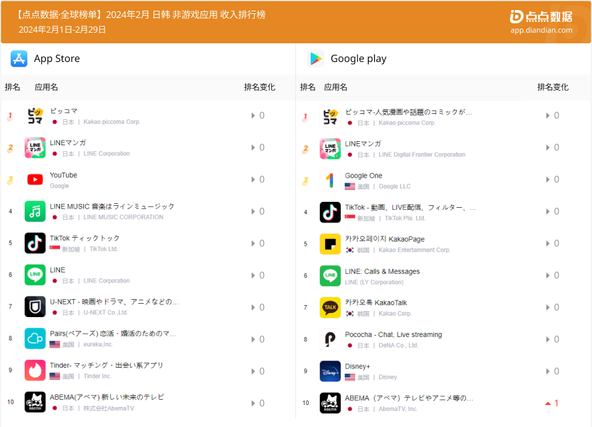Click Kakao Corp. publisher text
The image size is (592, 427).
click(395, 314)
